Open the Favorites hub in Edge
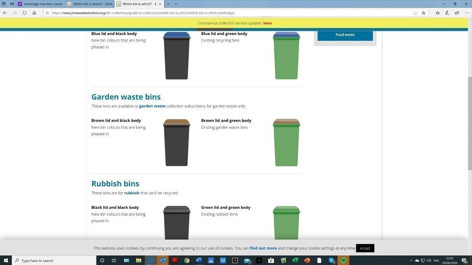 click(x=437, y=13)
